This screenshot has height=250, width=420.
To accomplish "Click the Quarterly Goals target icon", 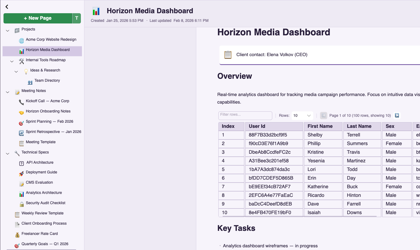I will [17, 244].
